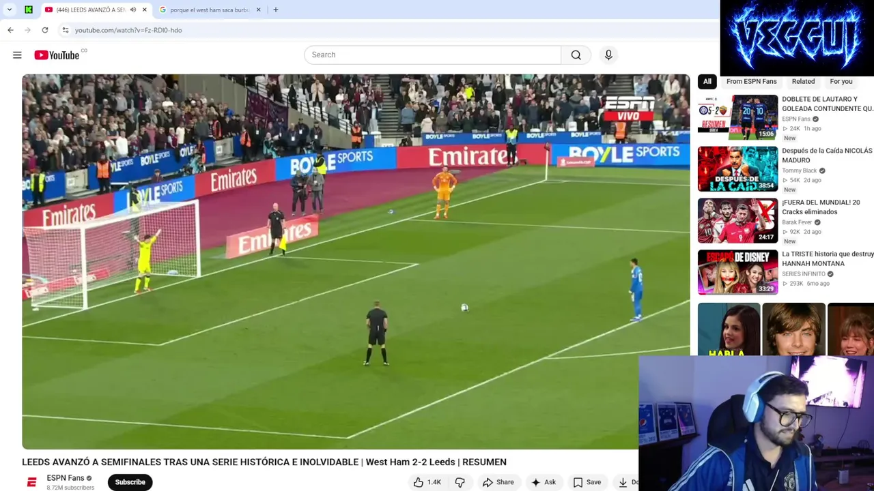Subscribe to ESPN Fans

click(x=130, y=482)
